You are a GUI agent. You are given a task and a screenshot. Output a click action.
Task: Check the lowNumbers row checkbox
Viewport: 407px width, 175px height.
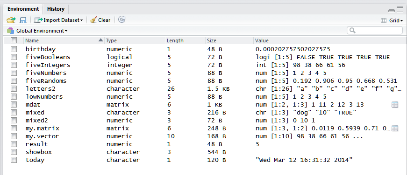(14, 97)
